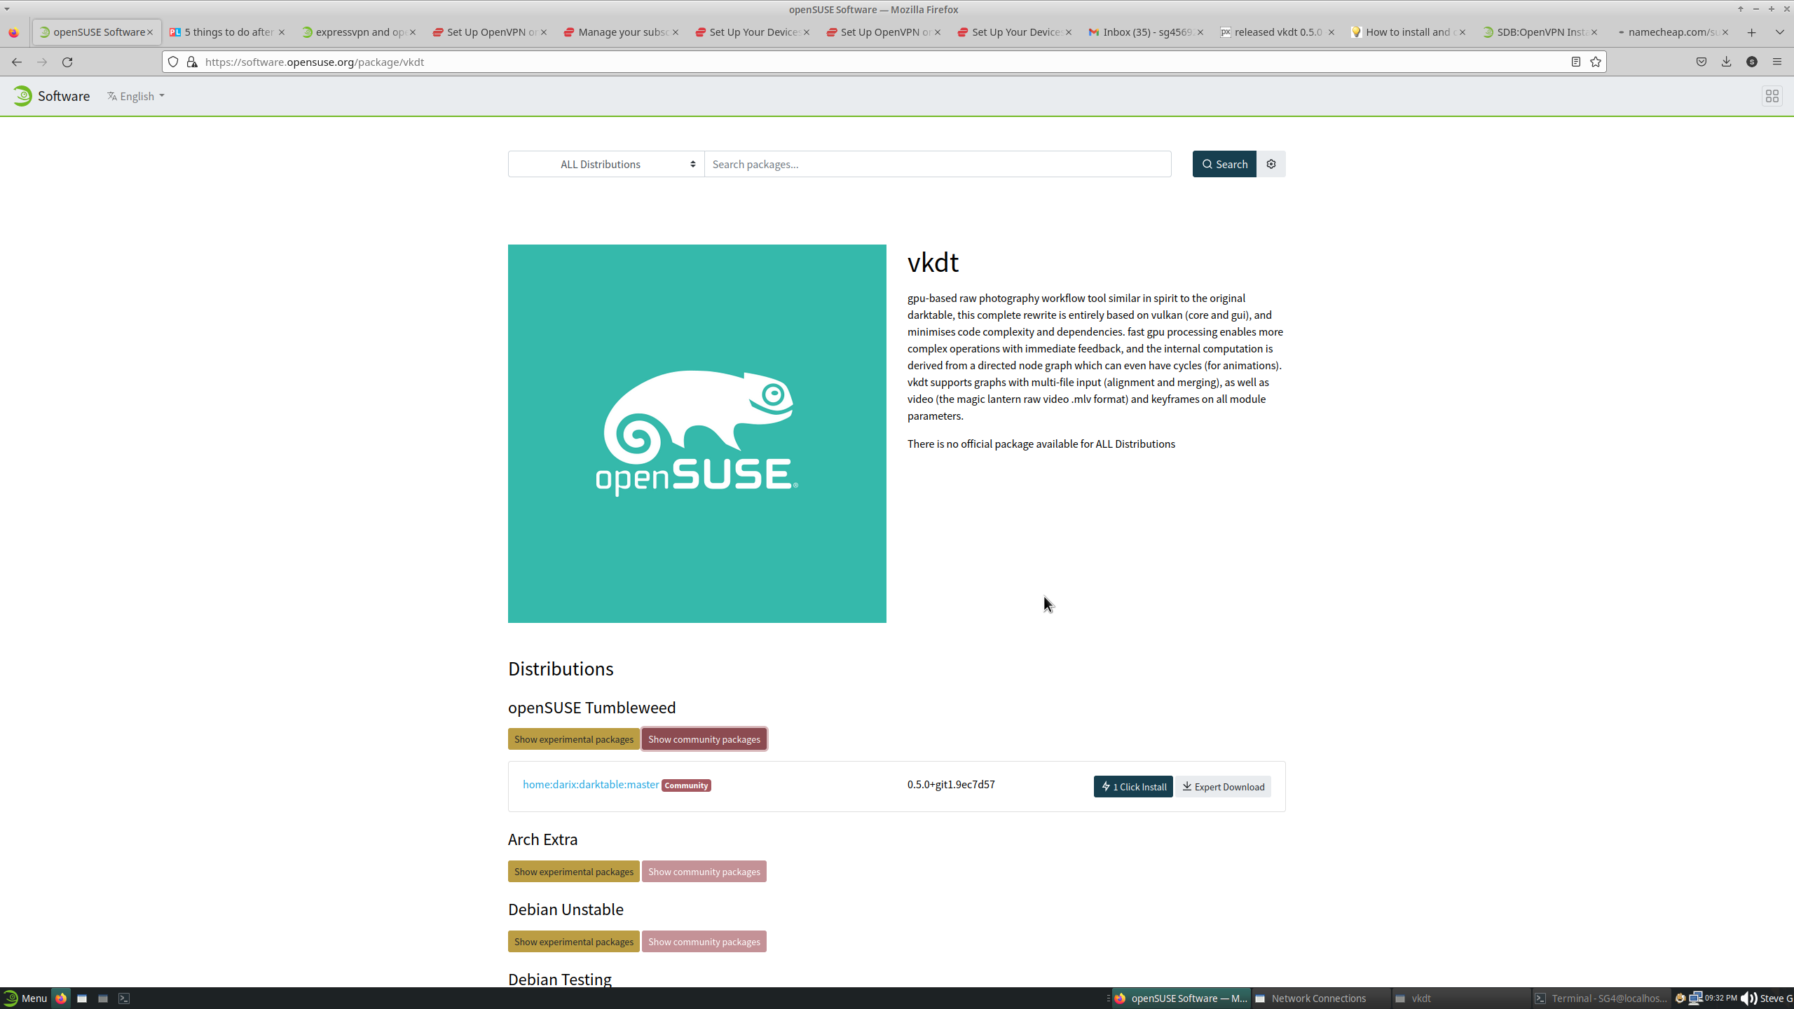Click Expert Download button
This screenshot has height=1009, width=1794.
click(1224, 787)
